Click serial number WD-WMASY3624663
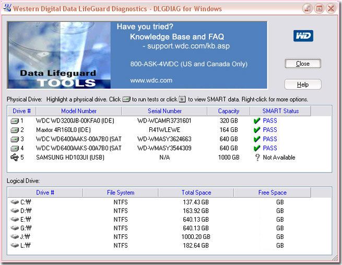This screenshot has height=265, width=342. point(164,139)
